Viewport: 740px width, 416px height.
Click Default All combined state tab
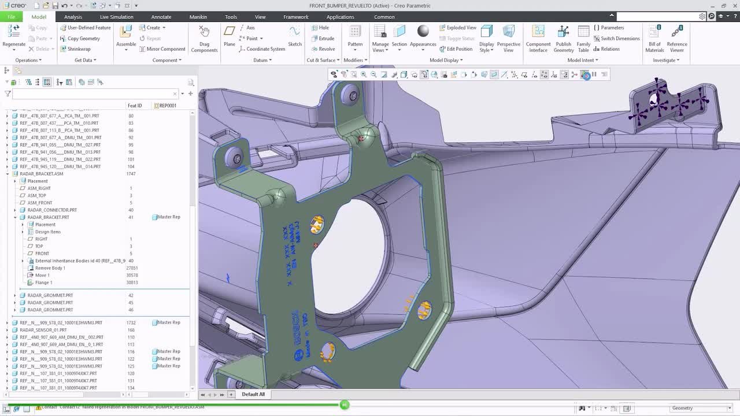253,395
